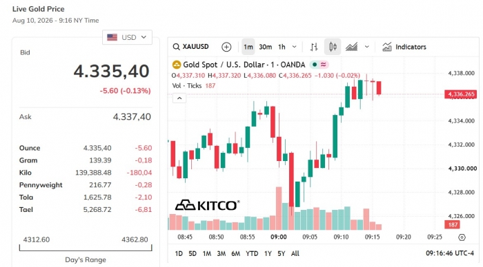Select the candlestick chart style icon
Screen dimensions: 483x267
tap(333, 47)
